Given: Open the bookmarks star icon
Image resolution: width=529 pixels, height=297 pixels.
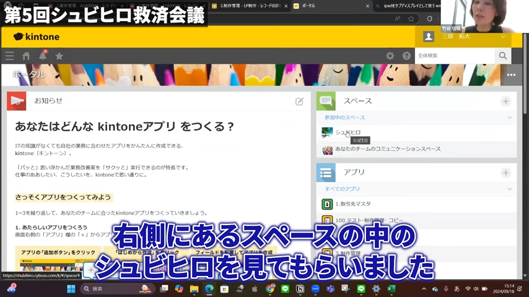Looking at the screenshot, I should (x=59, y=56).
